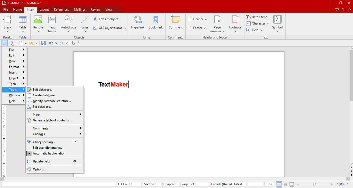
Task: Click the open folder icon in the toolbar
Action: (x=31, y=43)
